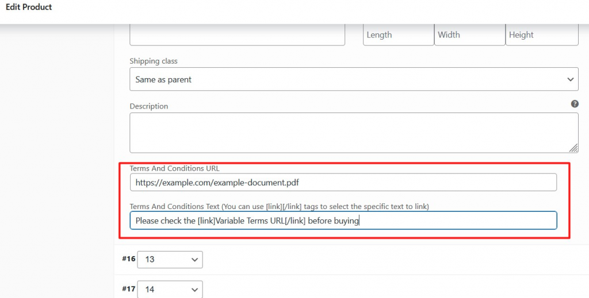Click inside the Description textarea
Image resolution: width=589 pixels, height=298 pixels.
pyautogui.click(x=354, y=133)
